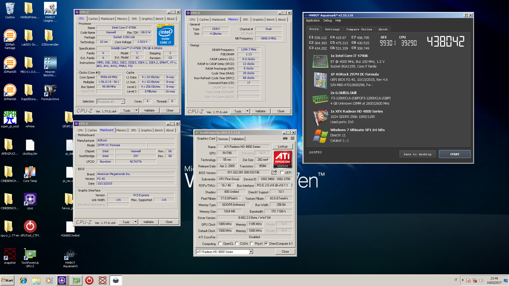This screenshot has height=286, width=509.
Task: Open 3DMark Vantage desktop shortcut
Action: tap(10, 39)
